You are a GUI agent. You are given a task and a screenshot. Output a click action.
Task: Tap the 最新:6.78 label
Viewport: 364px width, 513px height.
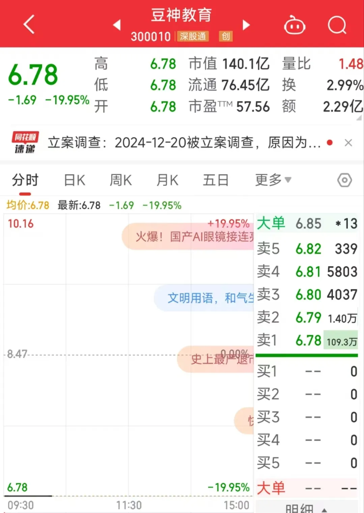(x=79, y=205)
